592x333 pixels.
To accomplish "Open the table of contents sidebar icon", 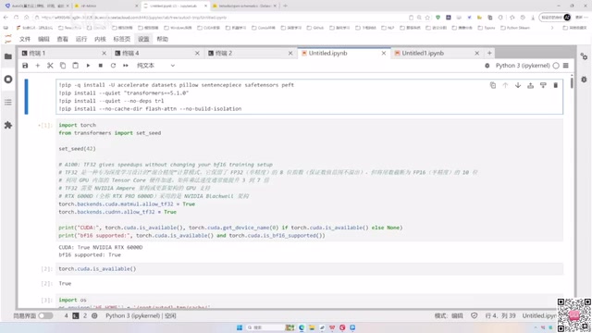I will point(8,103).
